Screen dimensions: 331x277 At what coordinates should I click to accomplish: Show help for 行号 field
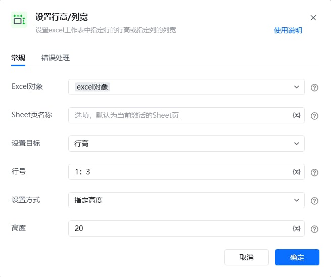(314, 172)
